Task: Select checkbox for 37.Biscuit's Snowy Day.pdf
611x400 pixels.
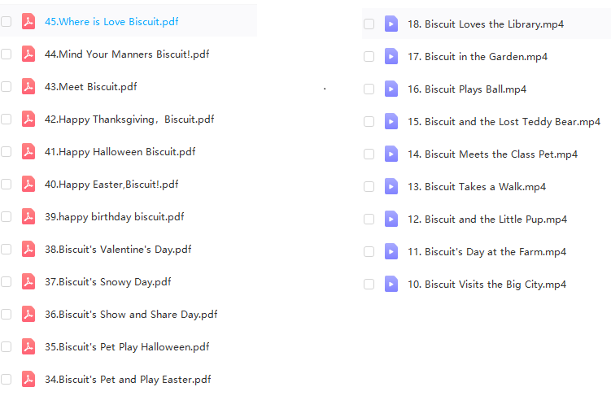Action: pos(6,281)
